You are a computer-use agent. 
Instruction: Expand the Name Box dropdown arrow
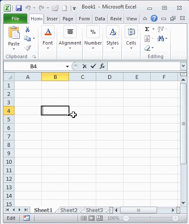click(x=67, y=67)
